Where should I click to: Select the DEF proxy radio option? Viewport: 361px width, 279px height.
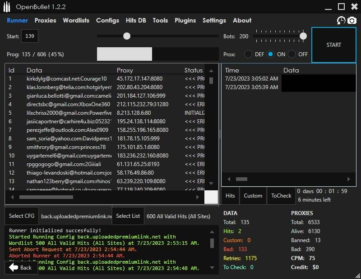click(x=248, y=54)
